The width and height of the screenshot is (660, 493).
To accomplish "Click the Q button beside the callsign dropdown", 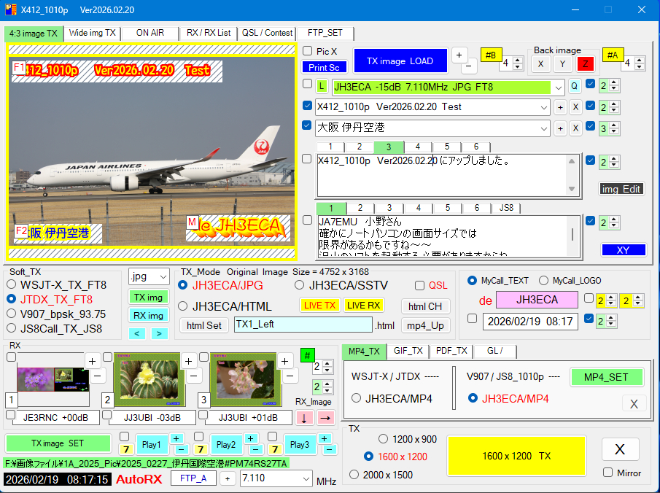I will 575,87.
